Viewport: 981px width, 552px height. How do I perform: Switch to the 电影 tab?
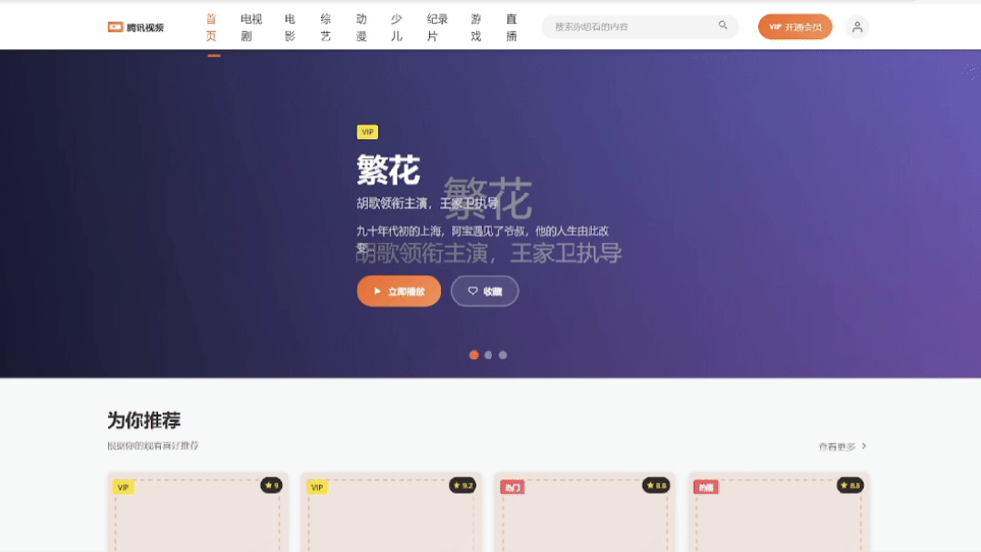pos(290,25)
